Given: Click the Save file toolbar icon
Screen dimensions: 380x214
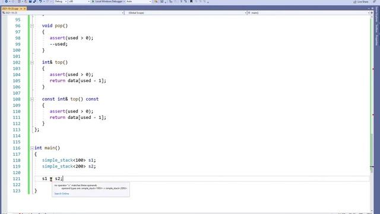Looking at the screenshot, I should tap(30, 1).
